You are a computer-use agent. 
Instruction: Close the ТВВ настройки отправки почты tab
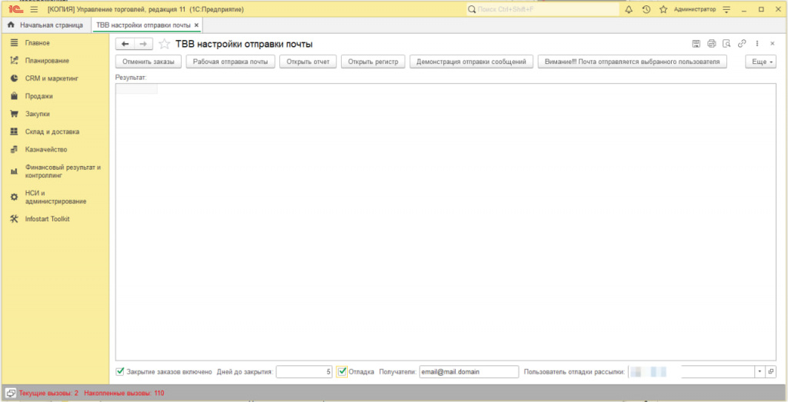pyautogui.click(x=196, y=25)
